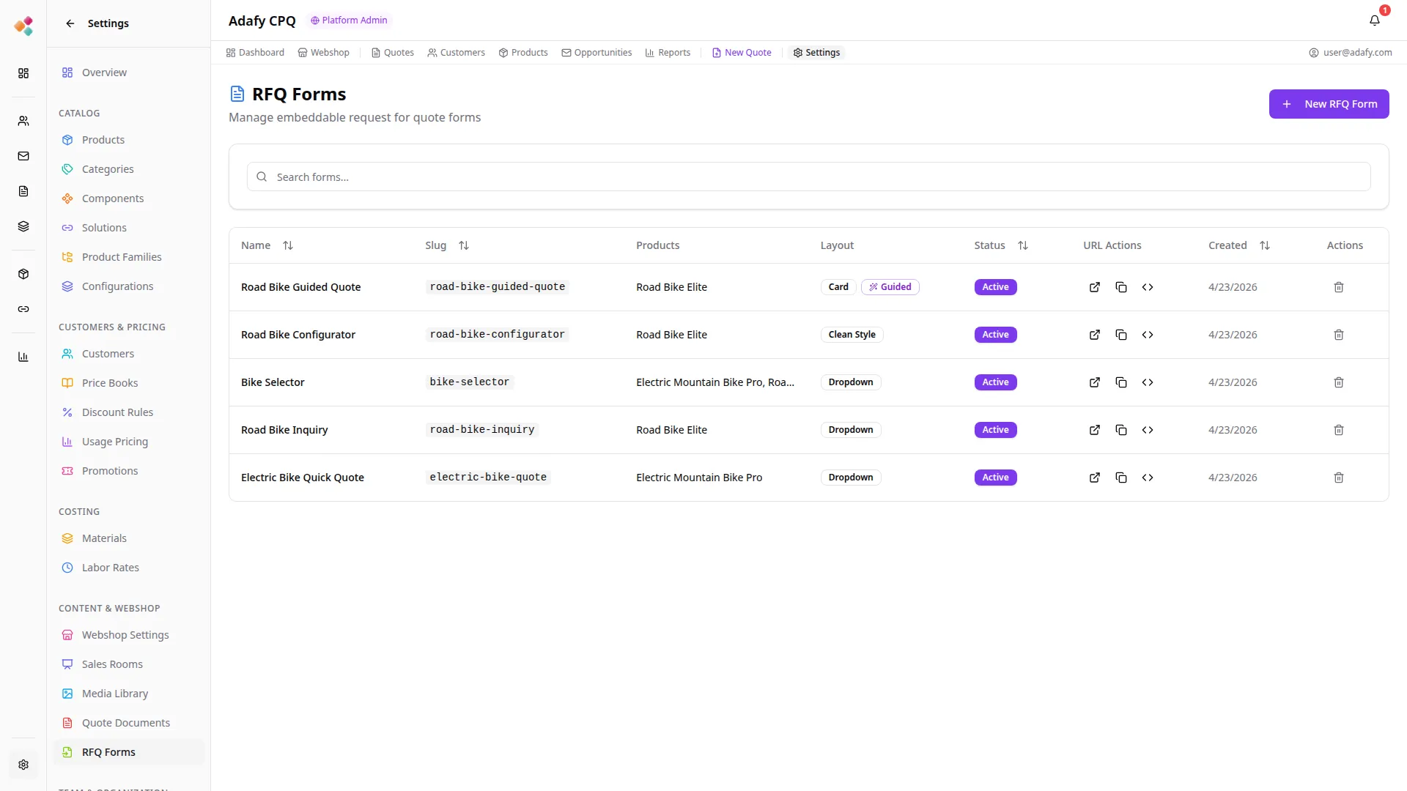The width and height of the screenshot is (1407, 791).
Task: Click the New RFQ Form button
Action: [x=1329, y=104]
